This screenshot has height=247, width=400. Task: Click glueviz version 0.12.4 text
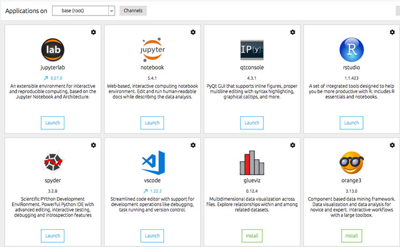[x=252, y=191]
